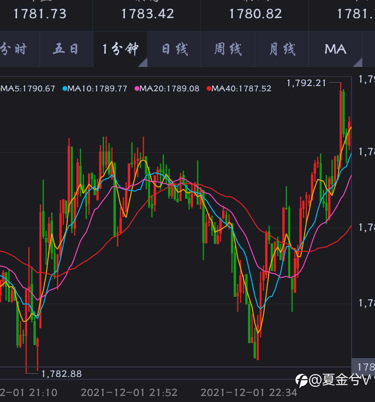Open the 日线 daily chart tab
Image resolution: width=375 pixels, height=402 pixels.
[x=174, y=49]
